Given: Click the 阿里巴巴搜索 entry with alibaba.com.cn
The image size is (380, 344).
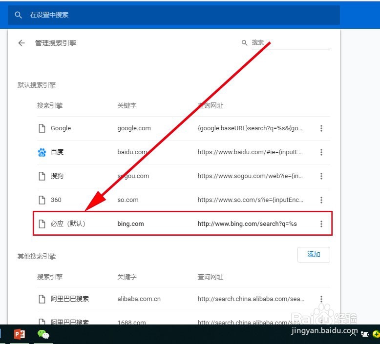Looking at the screenshot, I should point(70,299).
